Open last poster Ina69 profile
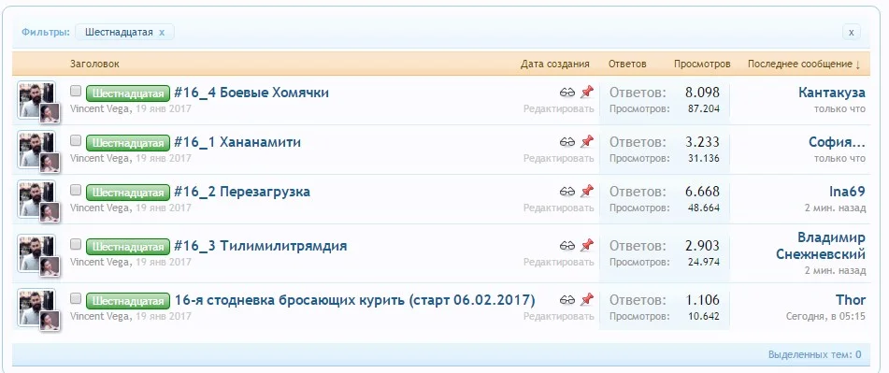The image size is (889, 373). [x=847, y=192]
